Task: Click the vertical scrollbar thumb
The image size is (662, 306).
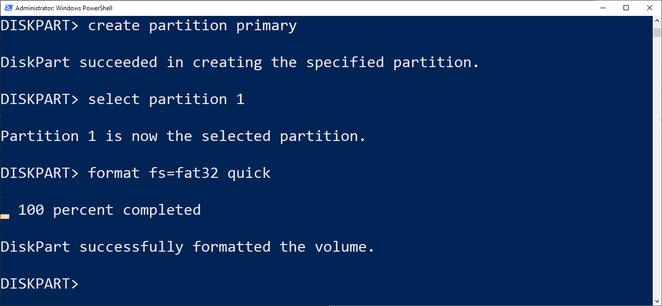Action: coord(657,32)
